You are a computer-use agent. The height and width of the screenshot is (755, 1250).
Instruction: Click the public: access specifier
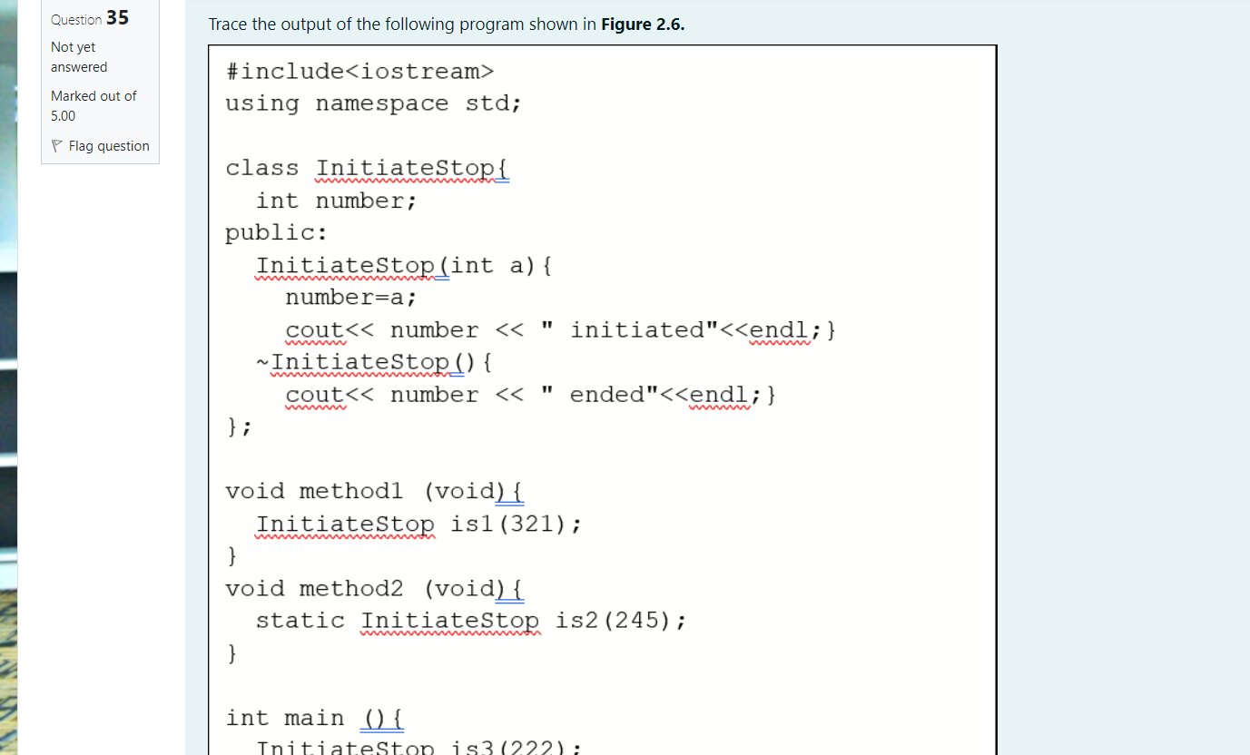tap(274, 232)
